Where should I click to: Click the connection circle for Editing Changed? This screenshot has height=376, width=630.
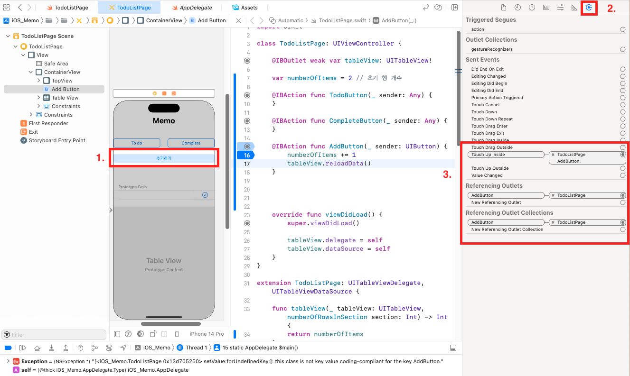[x=622, y=76]
